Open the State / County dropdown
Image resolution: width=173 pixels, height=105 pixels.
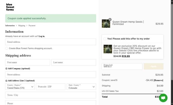point(81,87)
